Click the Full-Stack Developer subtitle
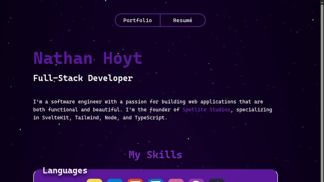This screenshot has height=182, width=324. click(x=83, y=78)
